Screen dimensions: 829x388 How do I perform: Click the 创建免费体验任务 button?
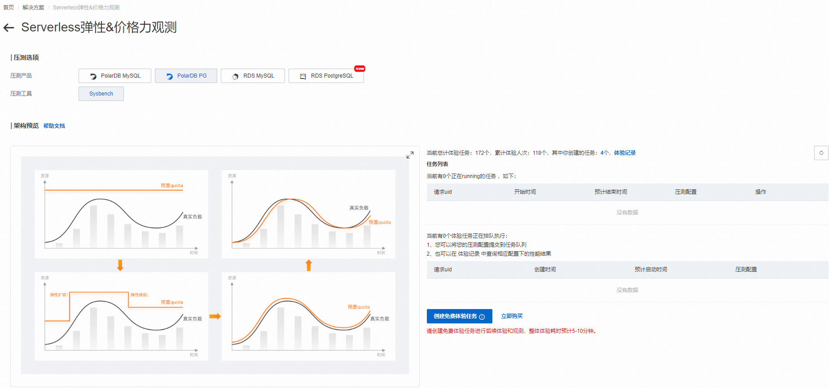pos(459,316)
